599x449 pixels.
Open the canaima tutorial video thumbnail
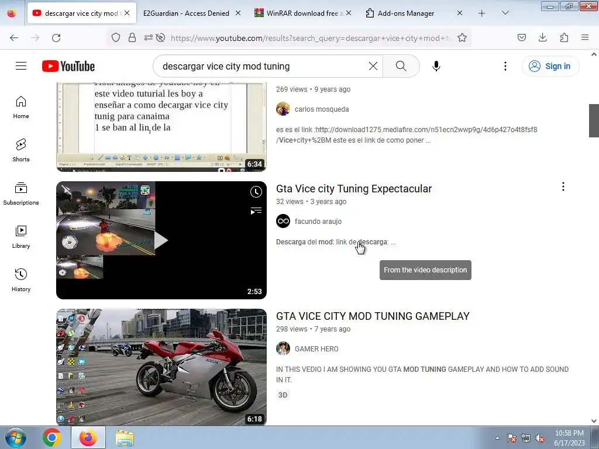pyautogui.click(x=161, y=127)
